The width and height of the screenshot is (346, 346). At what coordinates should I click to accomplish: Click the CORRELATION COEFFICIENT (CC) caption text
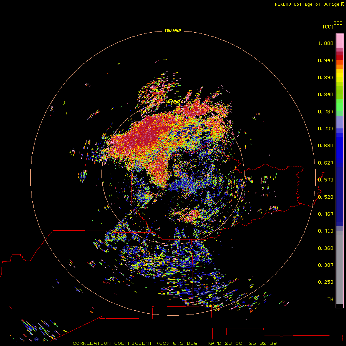121,343
